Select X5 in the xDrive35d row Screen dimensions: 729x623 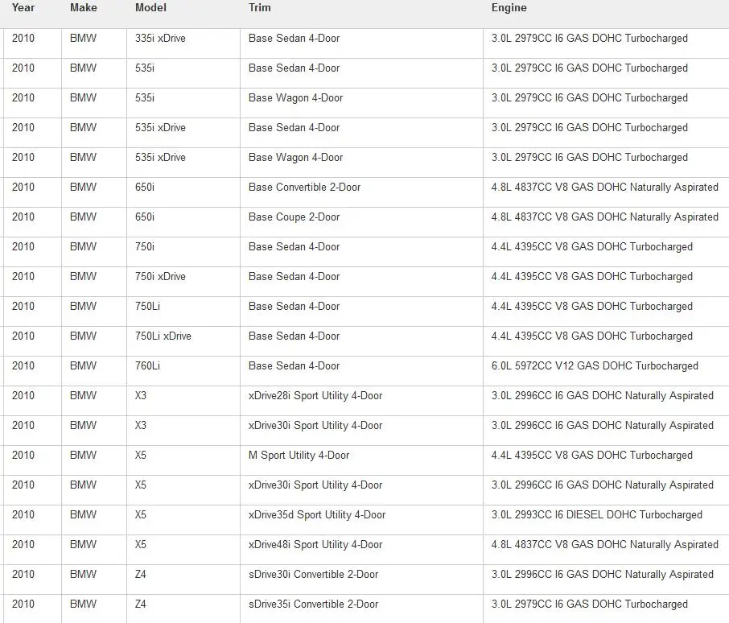point(140,514)
